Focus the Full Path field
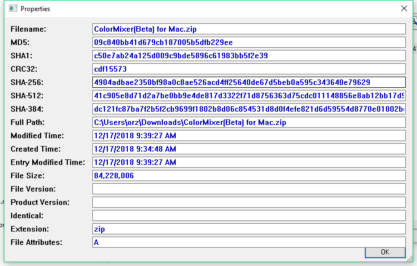The image size is (417, 266). pyautogui.click(x=249, y=122)
